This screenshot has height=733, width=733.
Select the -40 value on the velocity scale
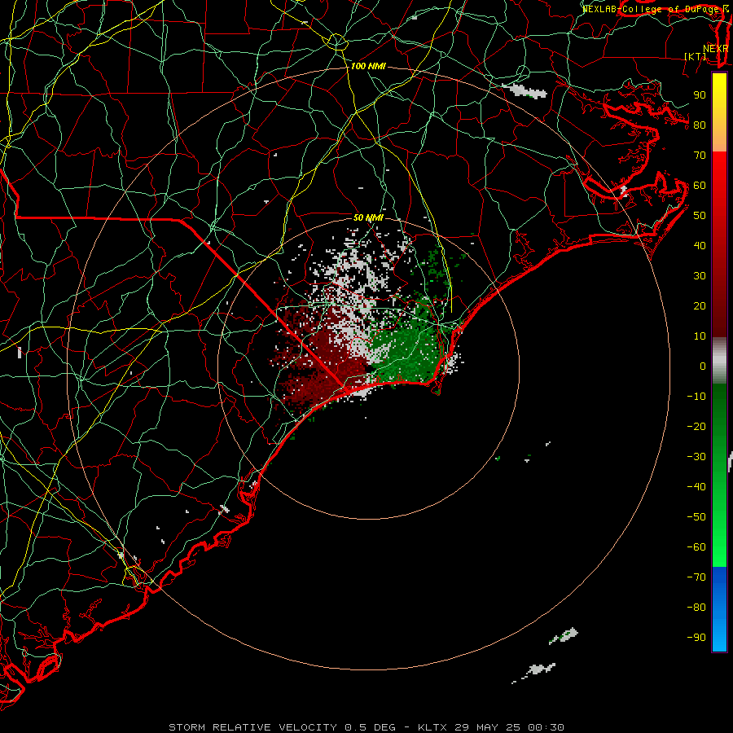pyautogui.click(x=696, y=487)
